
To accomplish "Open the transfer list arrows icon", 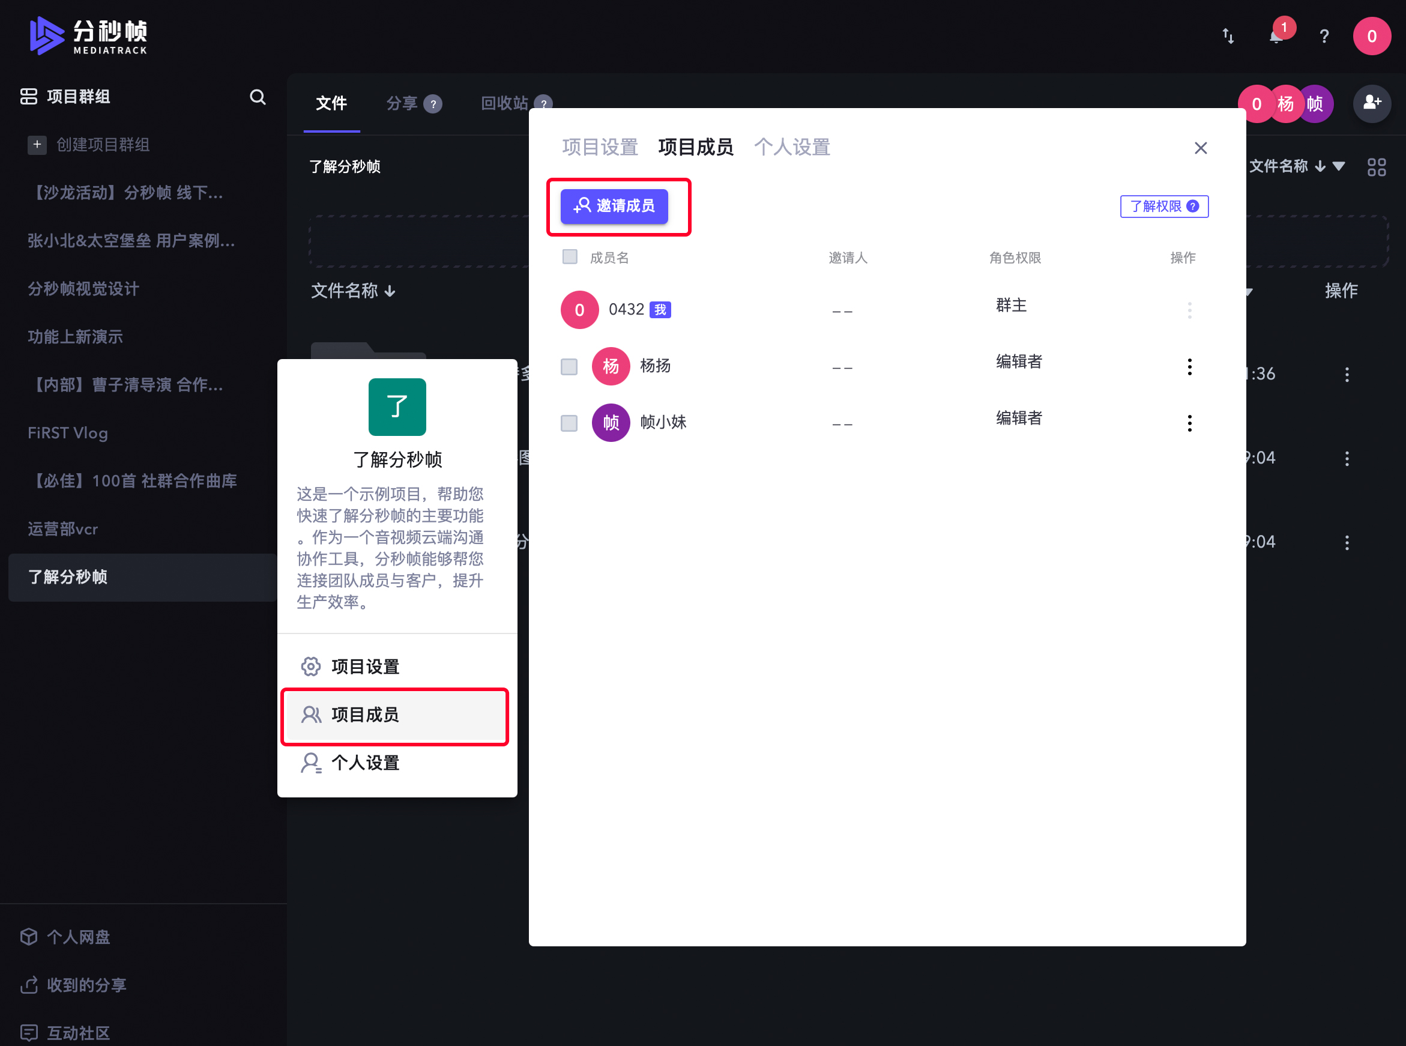I will click(1228, 36).
